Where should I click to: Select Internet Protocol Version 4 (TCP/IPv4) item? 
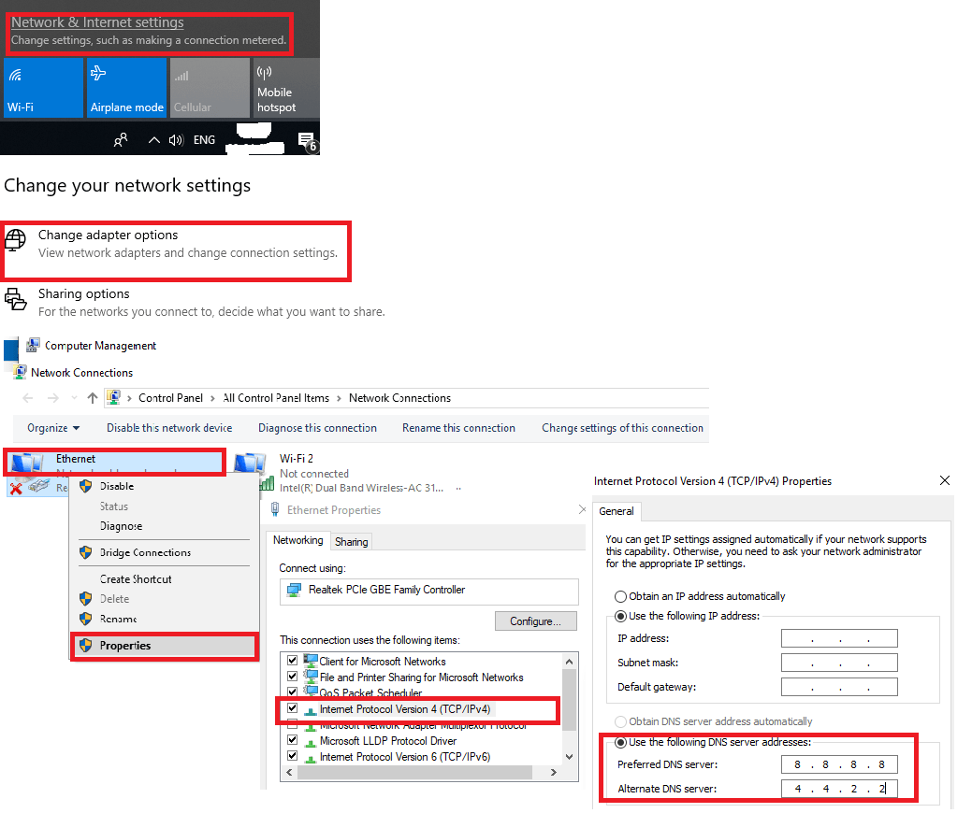[405, 710]
